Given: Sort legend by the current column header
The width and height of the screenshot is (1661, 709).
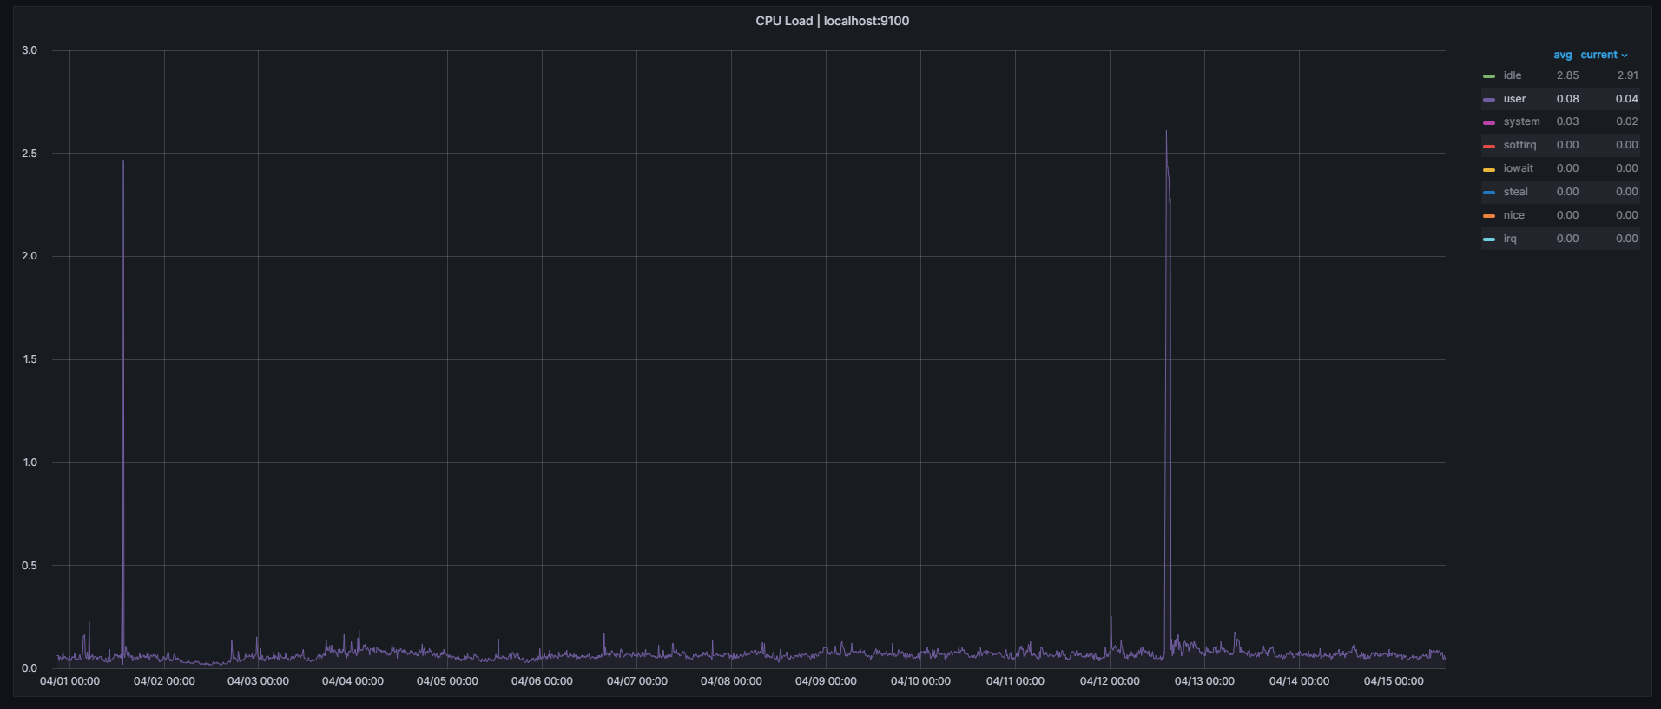Looking at the screenshot, I should pos(1598,55).
